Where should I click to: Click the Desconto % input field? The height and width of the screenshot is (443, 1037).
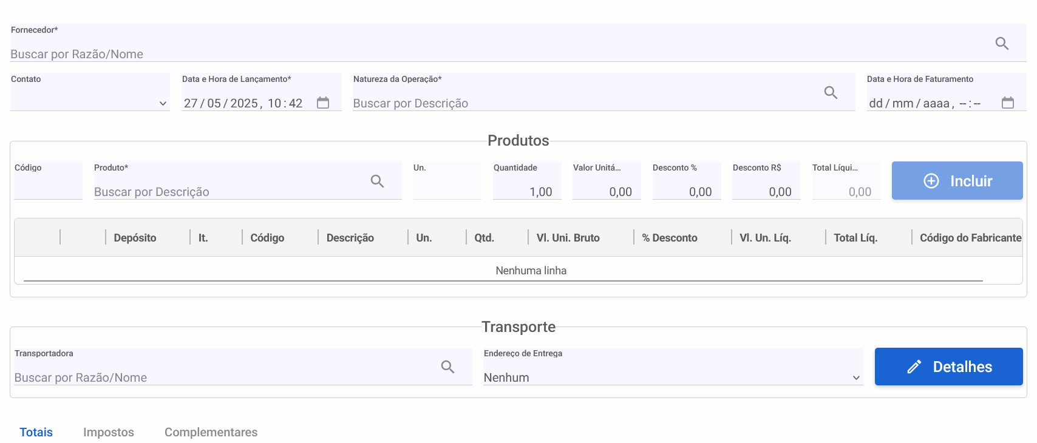tap(687, 181)
